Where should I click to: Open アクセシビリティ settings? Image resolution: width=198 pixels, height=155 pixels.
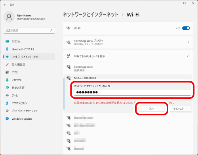[x=29, y=103]
